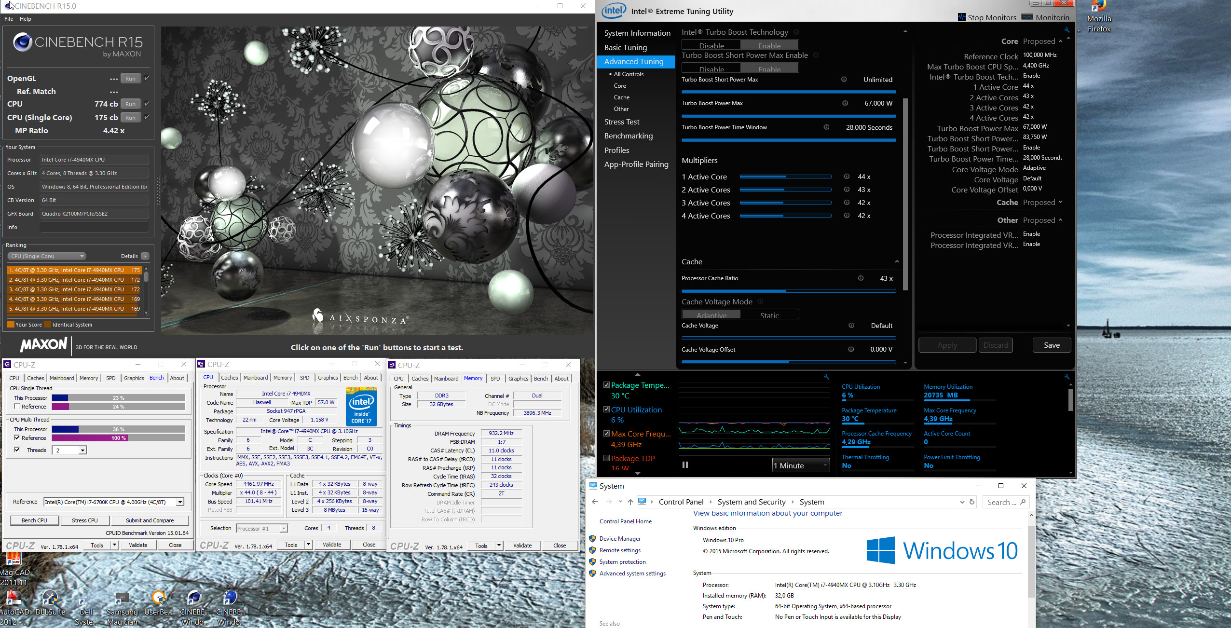Uncheck Max Core Frequency monitor checkbox

pos(607,434)
